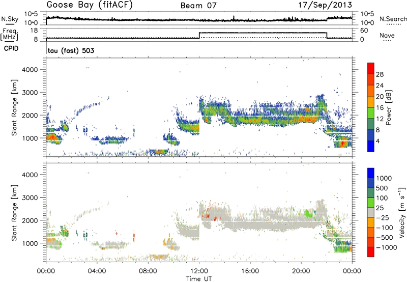
Task: Click the "-1000" velocity colorbar label
Action: [387, 247]
